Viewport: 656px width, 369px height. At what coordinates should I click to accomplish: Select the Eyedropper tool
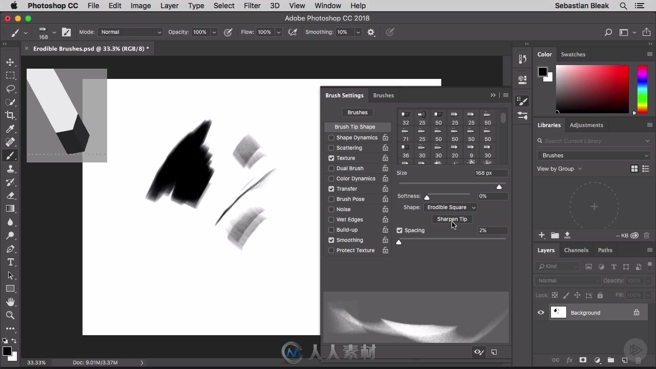[10, 129]
